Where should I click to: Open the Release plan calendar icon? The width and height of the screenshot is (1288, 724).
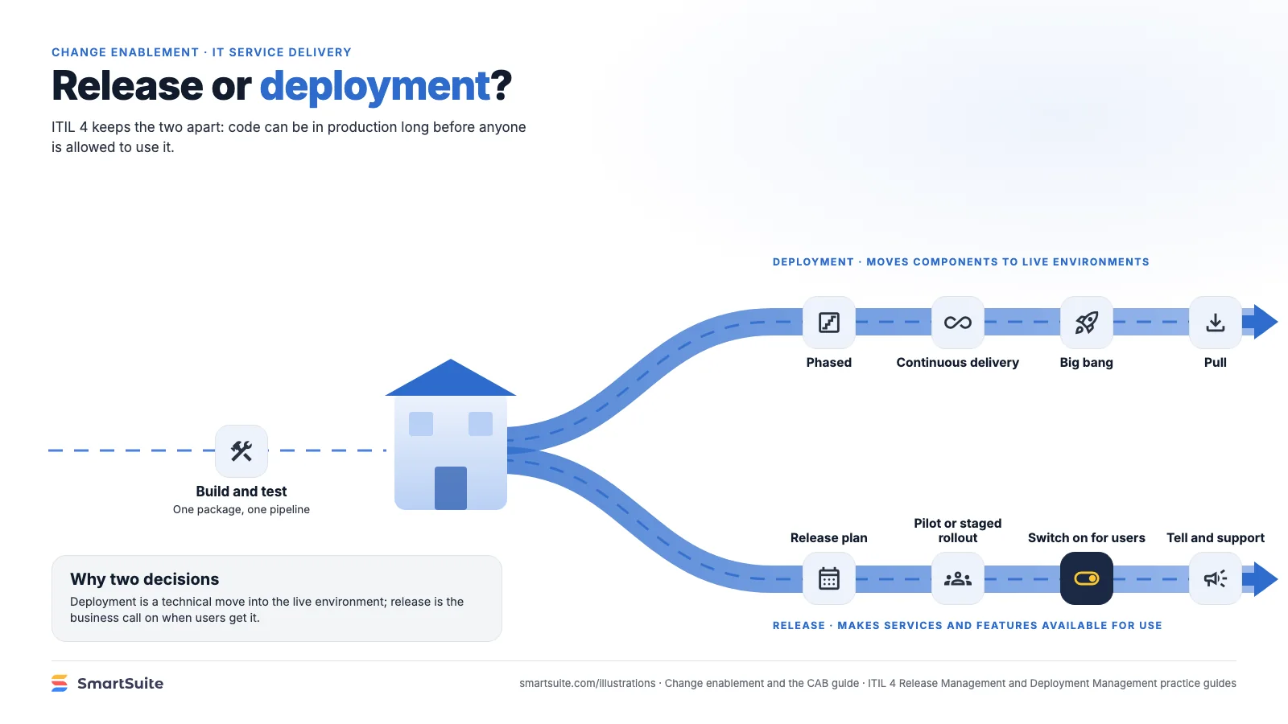click(829, 578)
